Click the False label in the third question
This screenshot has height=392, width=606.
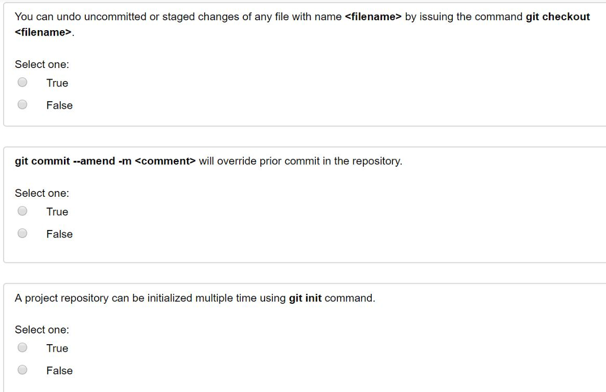(x=59, y=370)
